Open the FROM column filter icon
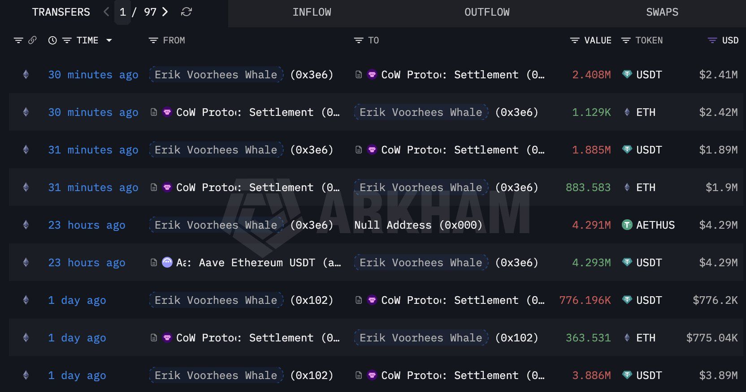 coord(153,40)
